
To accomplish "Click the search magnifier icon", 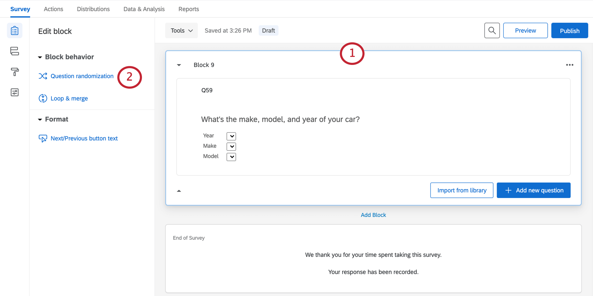I will (492, 31).
